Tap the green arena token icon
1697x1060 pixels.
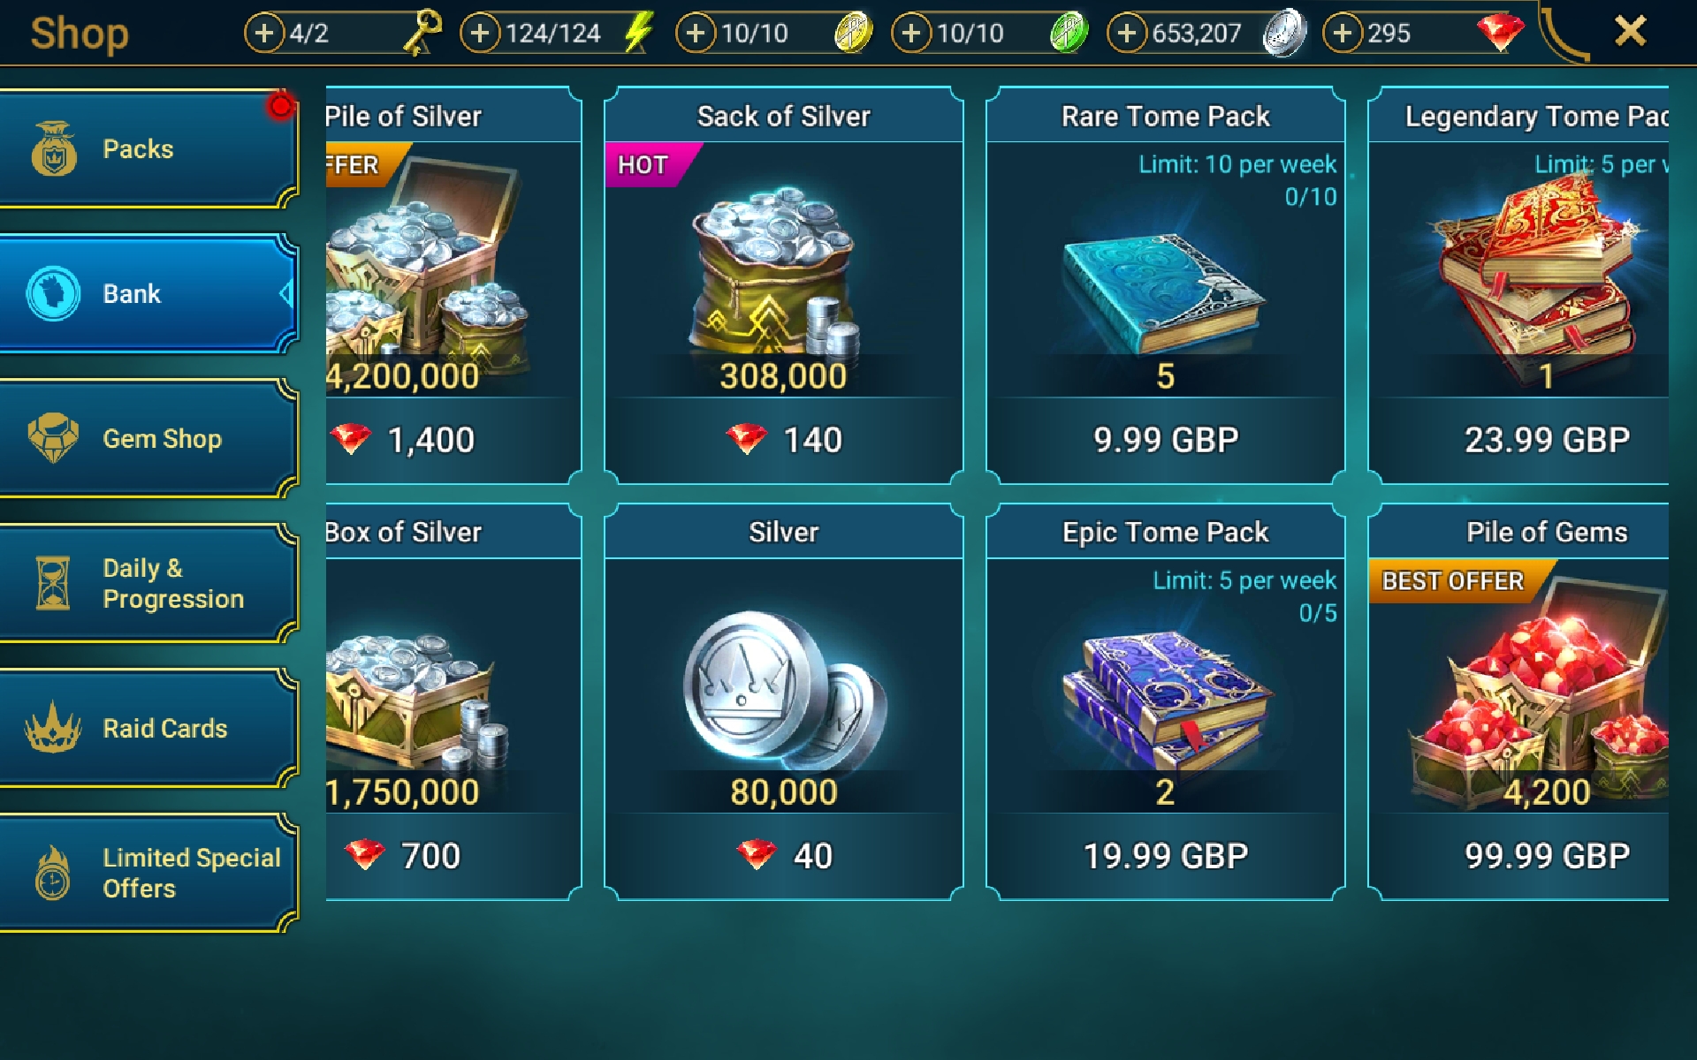point(1069,34)
